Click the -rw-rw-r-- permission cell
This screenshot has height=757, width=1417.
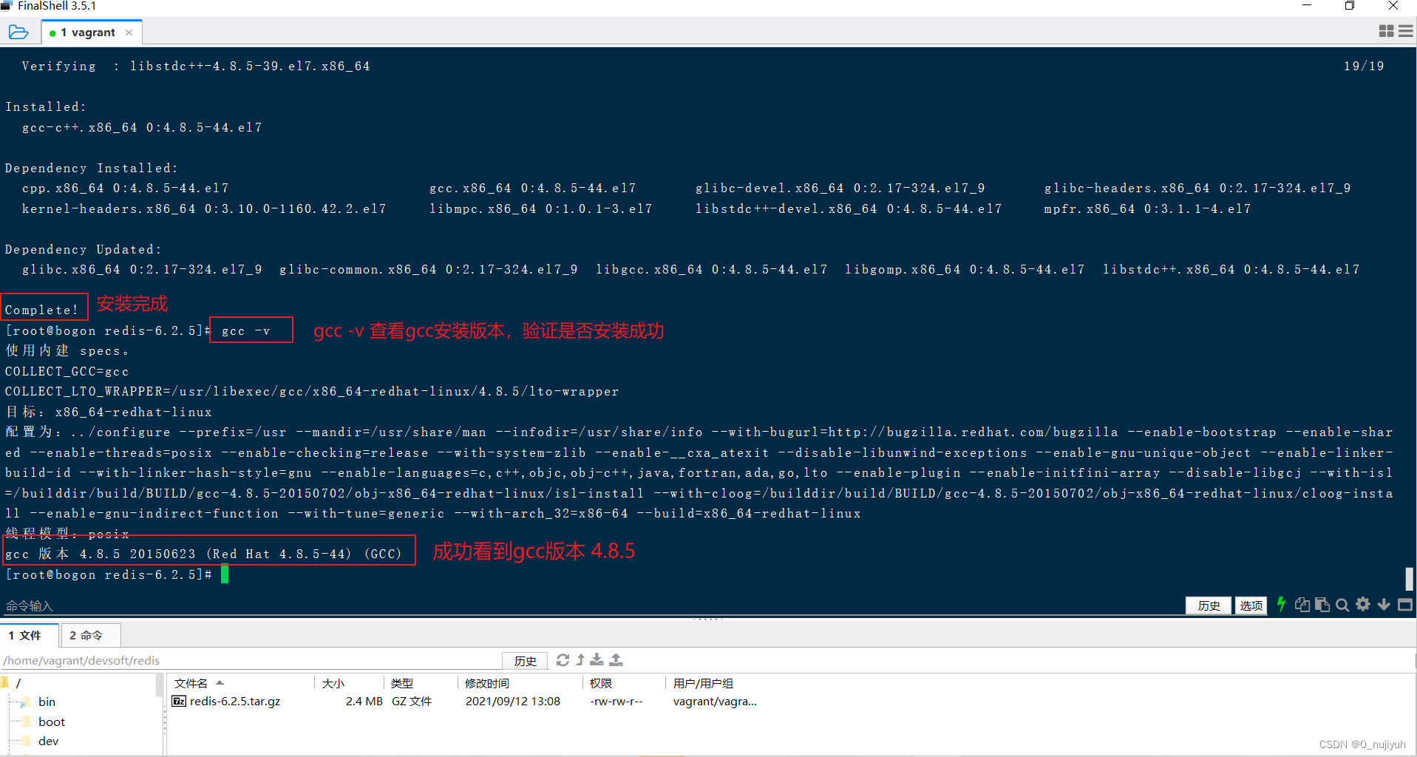(616, 702)
